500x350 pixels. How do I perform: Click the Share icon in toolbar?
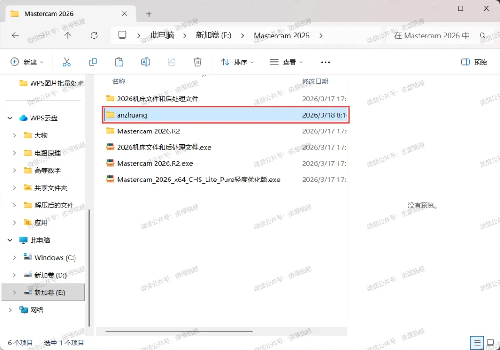click(x=172, y=62)
